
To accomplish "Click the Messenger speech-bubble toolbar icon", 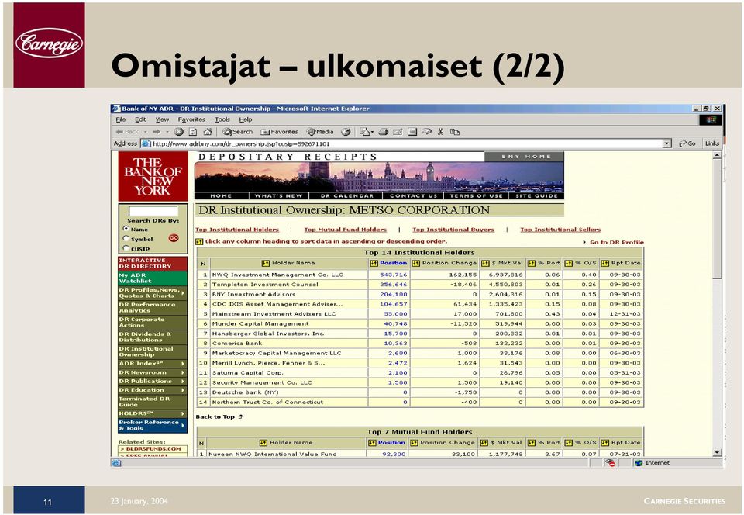I will (426, 132).
